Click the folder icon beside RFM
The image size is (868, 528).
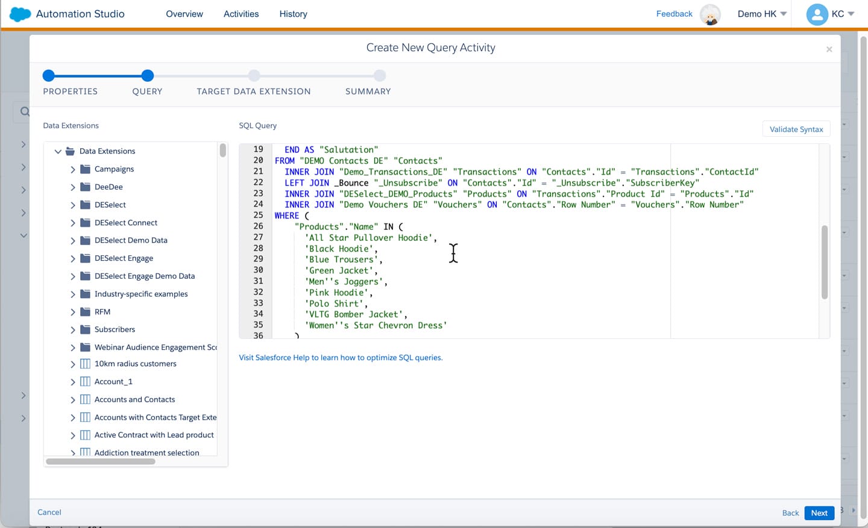[85, 311]
